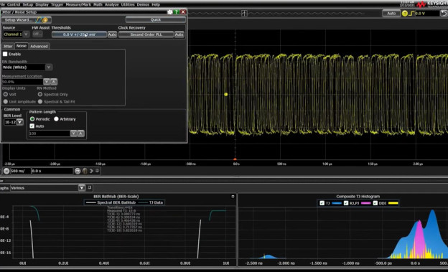The width and height of the screenshot is (448, 272).
Task: Click the HW Assist Off button
Action: pos(37,34)
